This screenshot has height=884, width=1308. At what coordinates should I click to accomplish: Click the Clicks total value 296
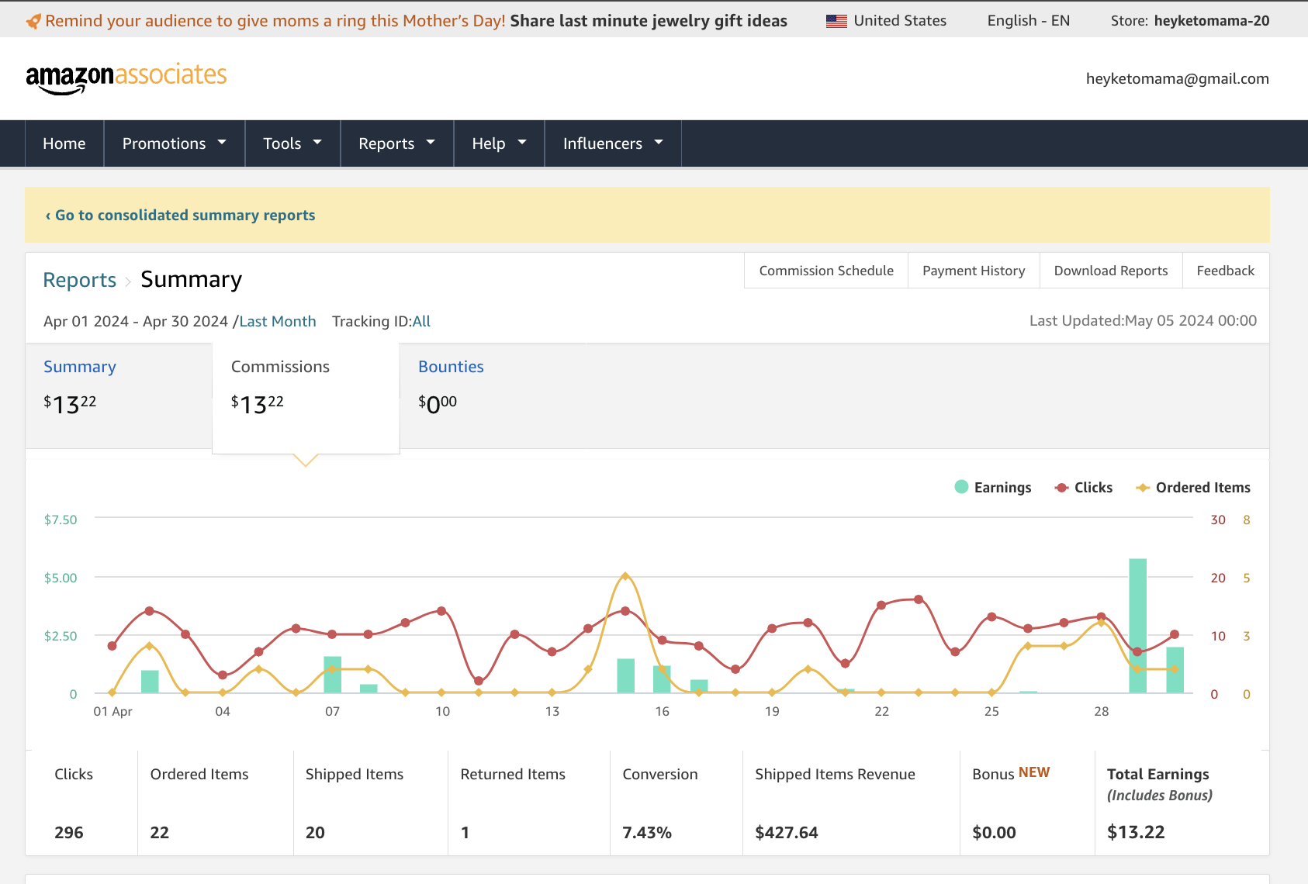click(x=69, y=832)
